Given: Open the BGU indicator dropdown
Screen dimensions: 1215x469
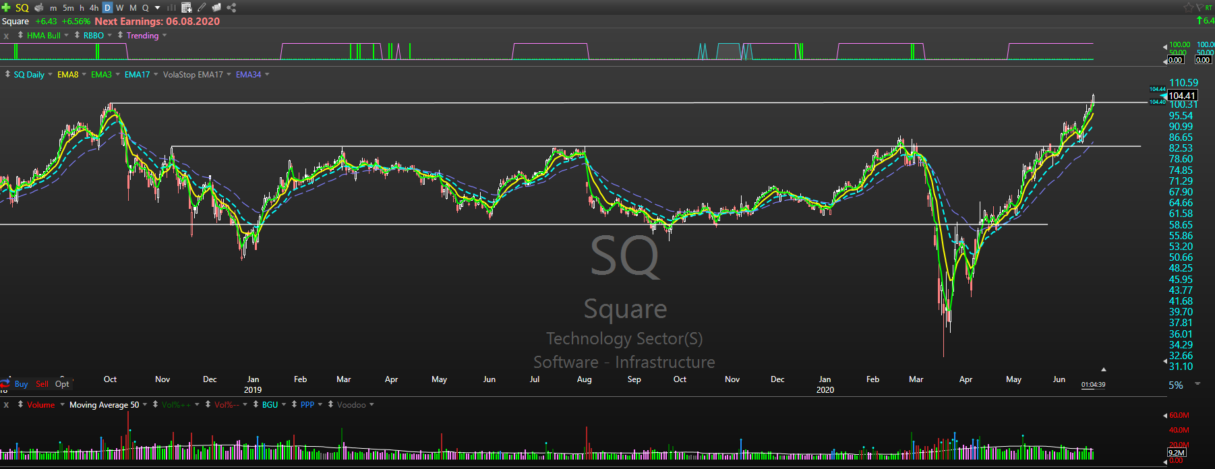Looking at the screenshot, I should 284,404.
